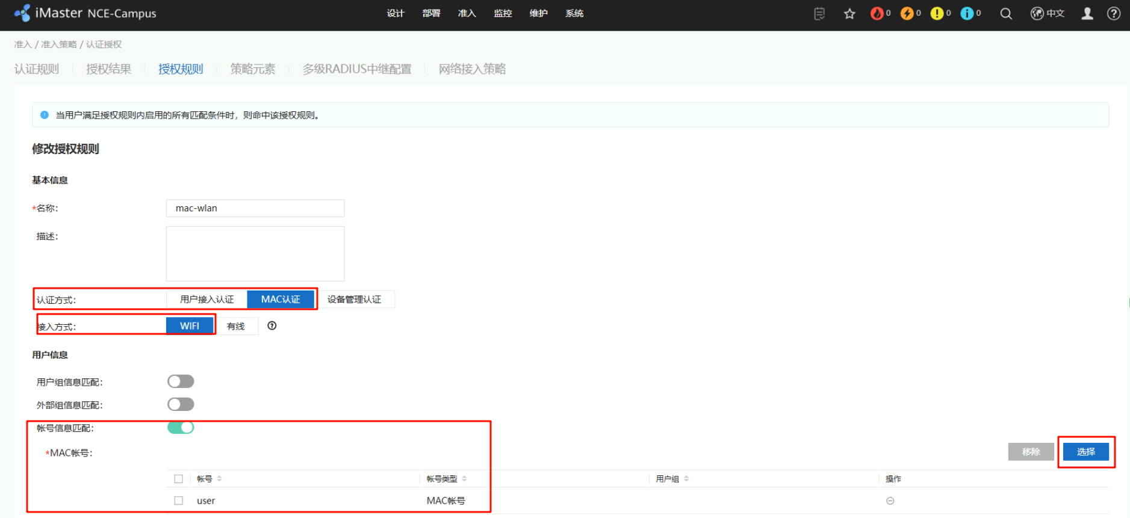The width and height of the screenshot is (1130, 518).
Task: Remove user row via minus icon
Action: pos(890,501)
